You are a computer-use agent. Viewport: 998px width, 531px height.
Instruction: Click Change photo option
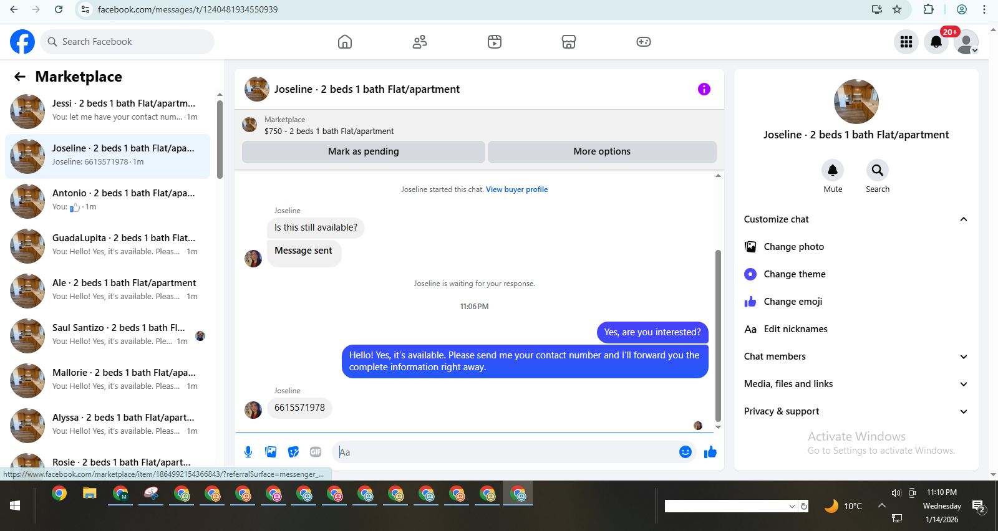tap(856, 247)
